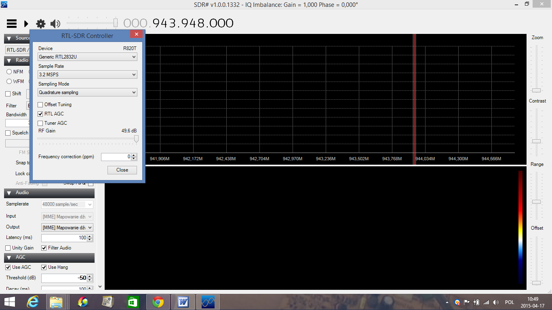Click the red tuning line in spectrum
This screenshot has height=310, width=552.
tap(415, 99)
